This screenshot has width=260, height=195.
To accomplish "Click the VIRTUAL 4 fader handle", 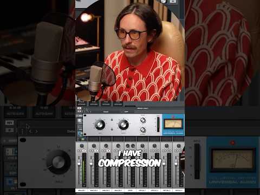I will tap(176, 164).
